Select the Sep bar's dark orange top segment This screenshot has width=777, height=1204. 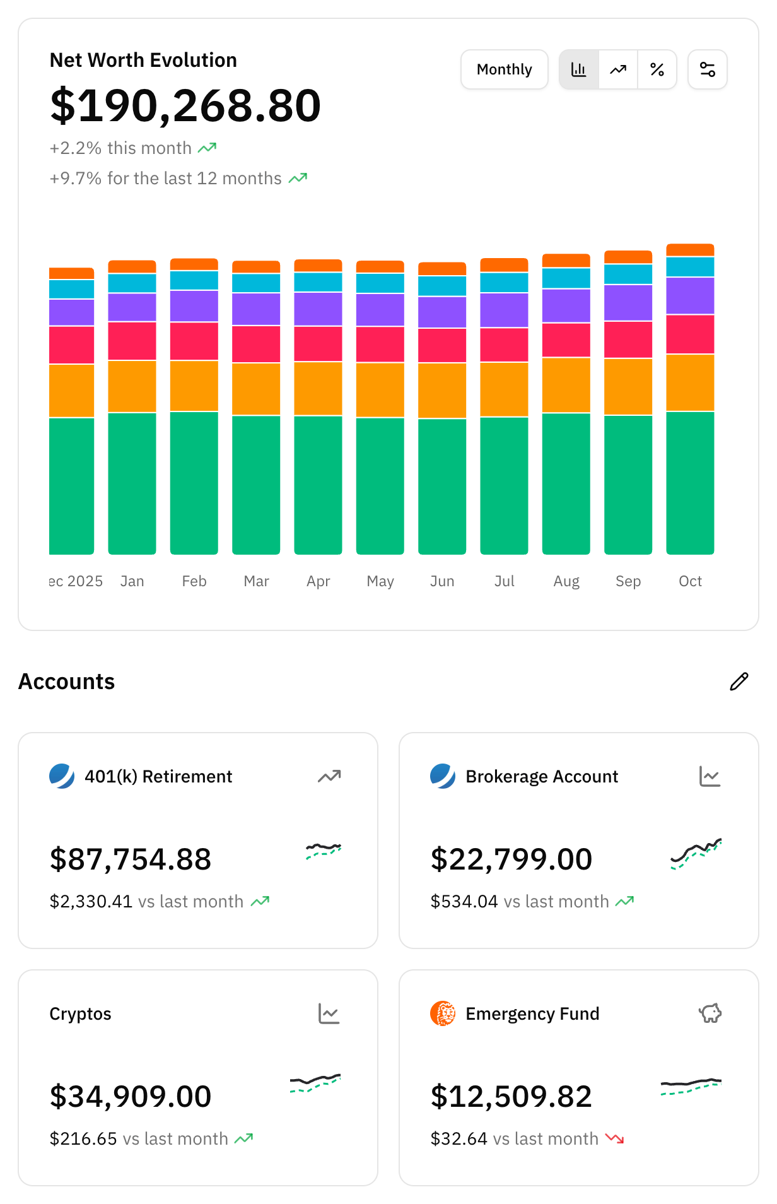click(x=628, y=257)
